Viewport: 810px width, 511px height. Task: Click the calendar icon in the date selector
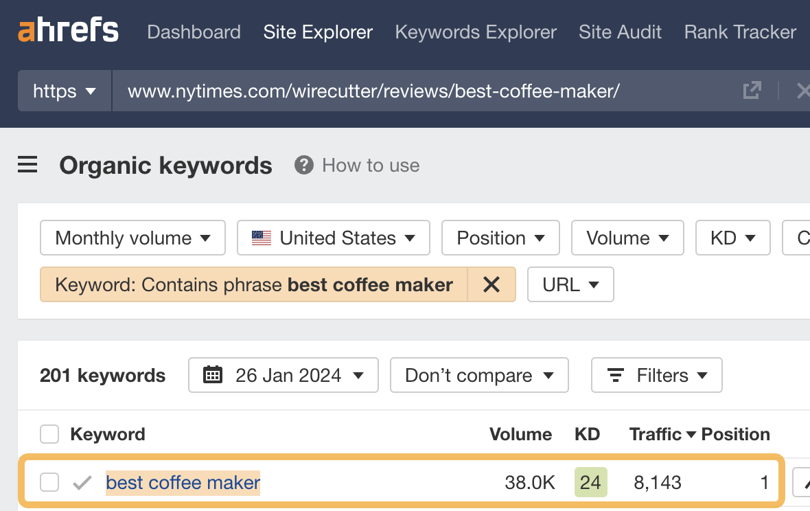pyautogui.click(x=213, y=375)
